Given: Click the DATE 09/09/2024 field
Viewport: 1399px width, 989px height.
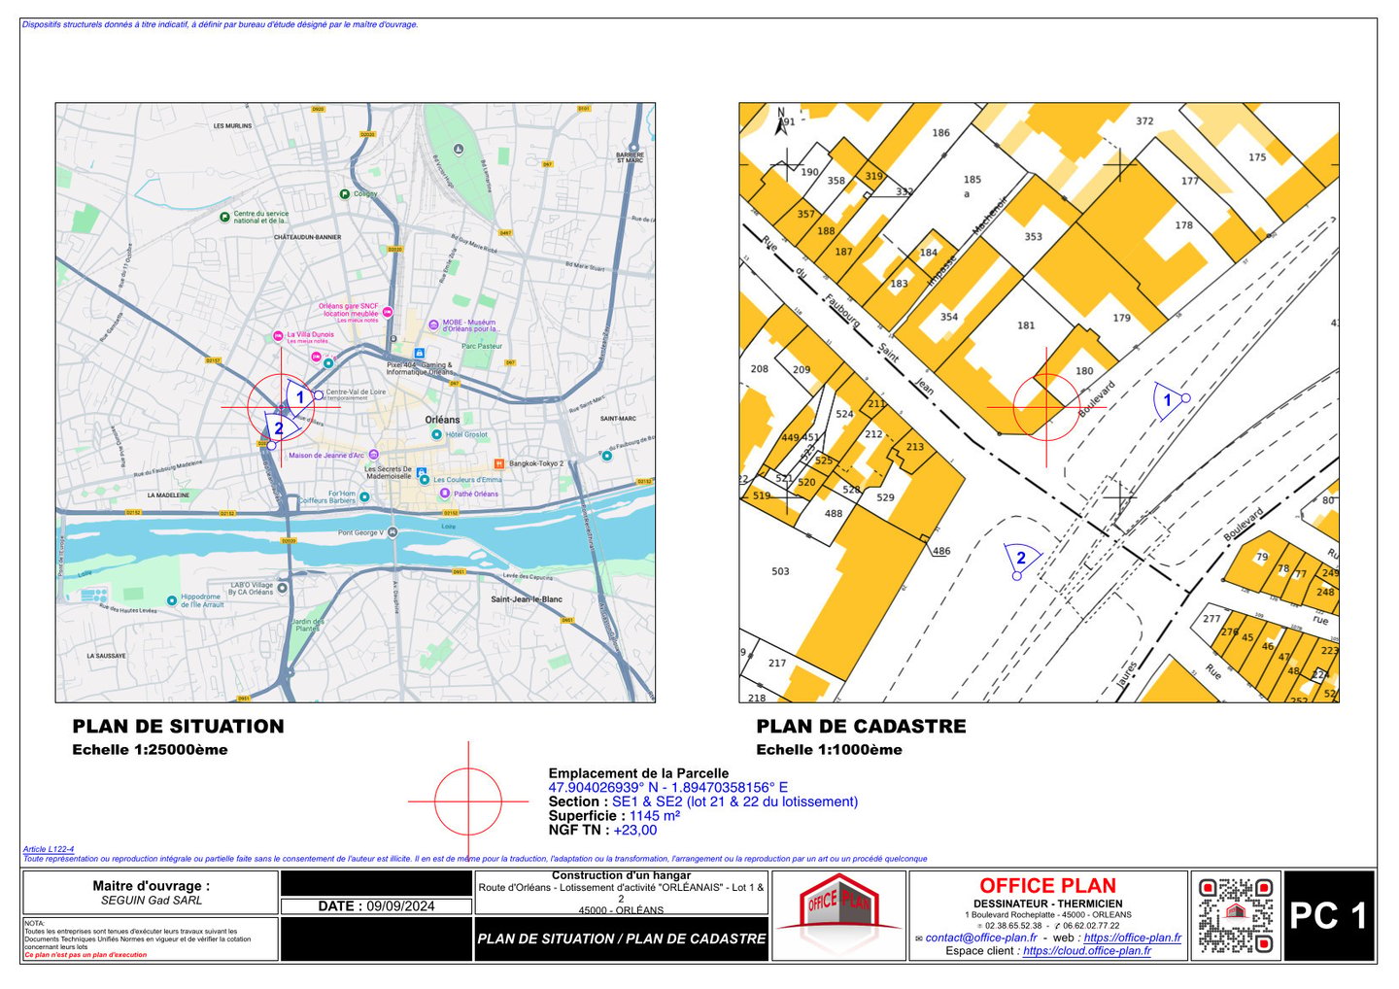Looking at the screenshot, I should [376, 906].
